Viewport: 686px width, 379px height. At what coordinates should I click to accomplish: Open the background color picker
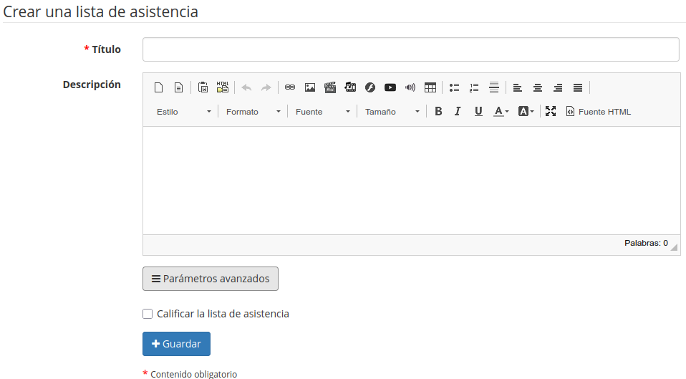[x=526, y=112]
